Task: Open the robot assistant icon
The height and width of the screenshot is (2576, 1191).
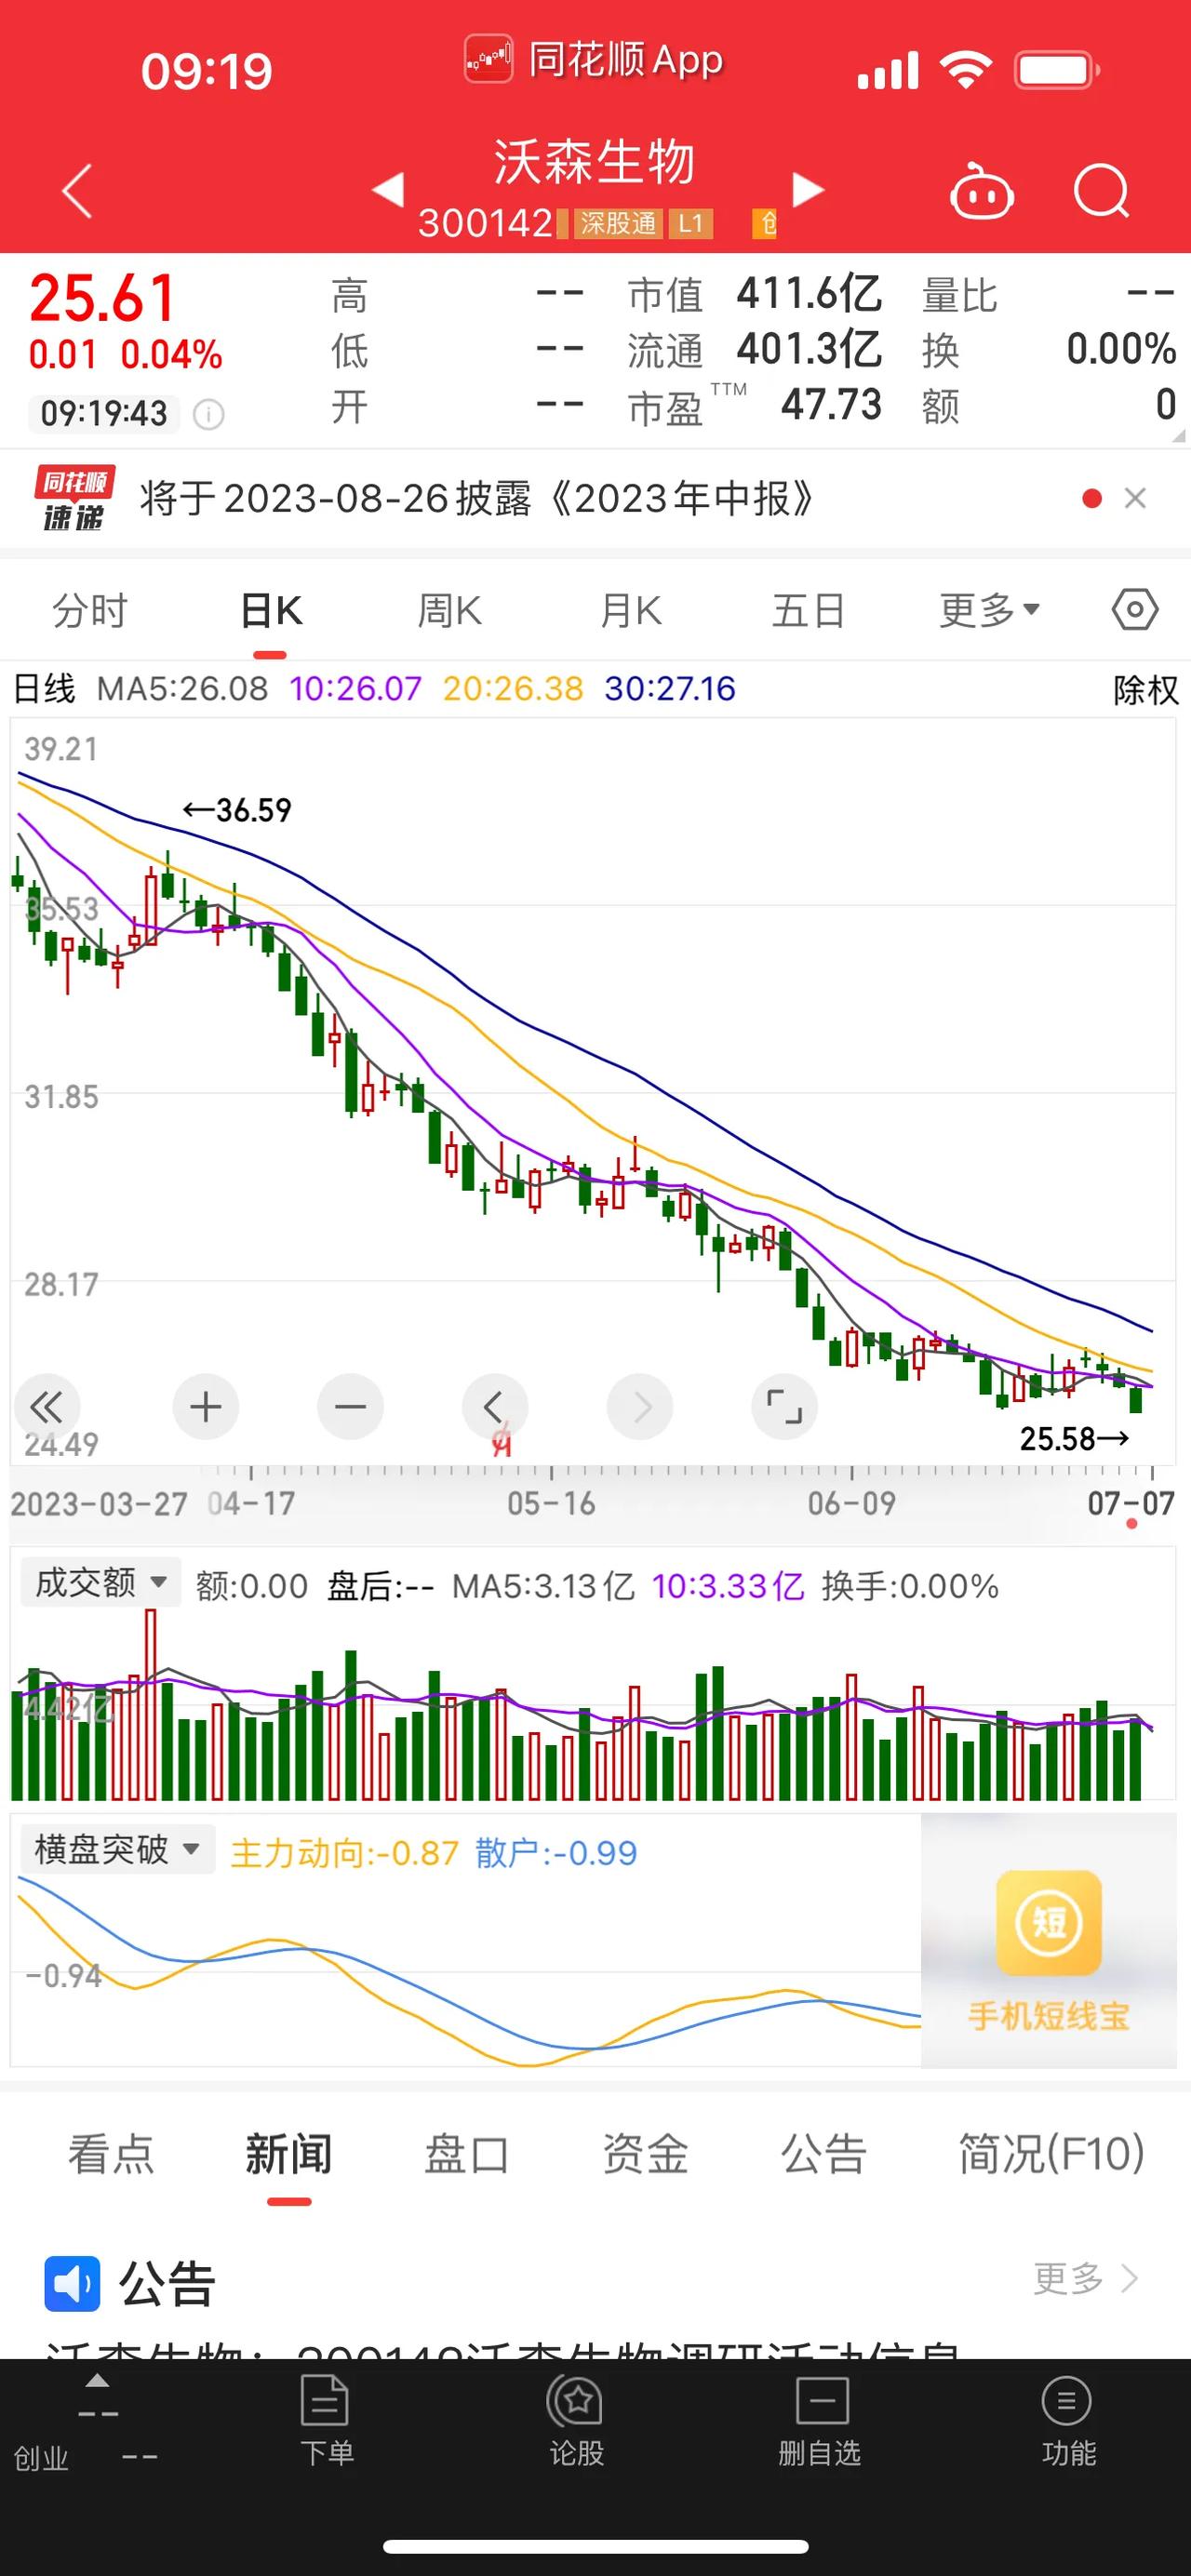Action: tap(981, 190)
